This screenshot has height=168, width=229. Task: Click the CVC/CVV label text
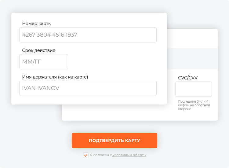point(188,78)
